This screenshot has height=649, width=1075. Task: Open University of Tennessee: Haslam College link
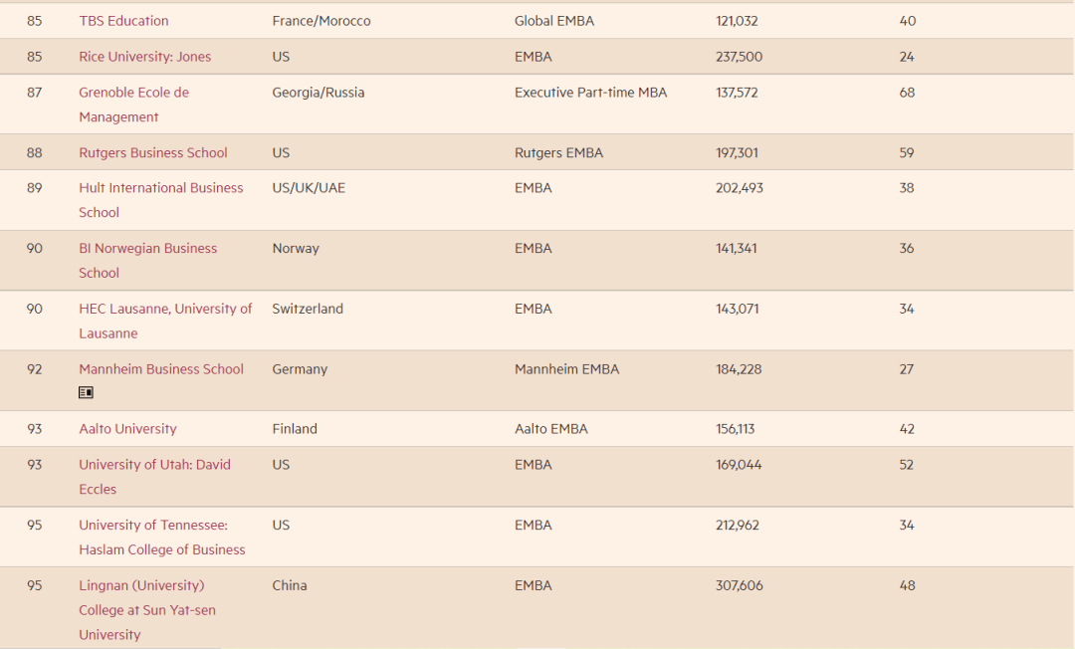[162, 538]
